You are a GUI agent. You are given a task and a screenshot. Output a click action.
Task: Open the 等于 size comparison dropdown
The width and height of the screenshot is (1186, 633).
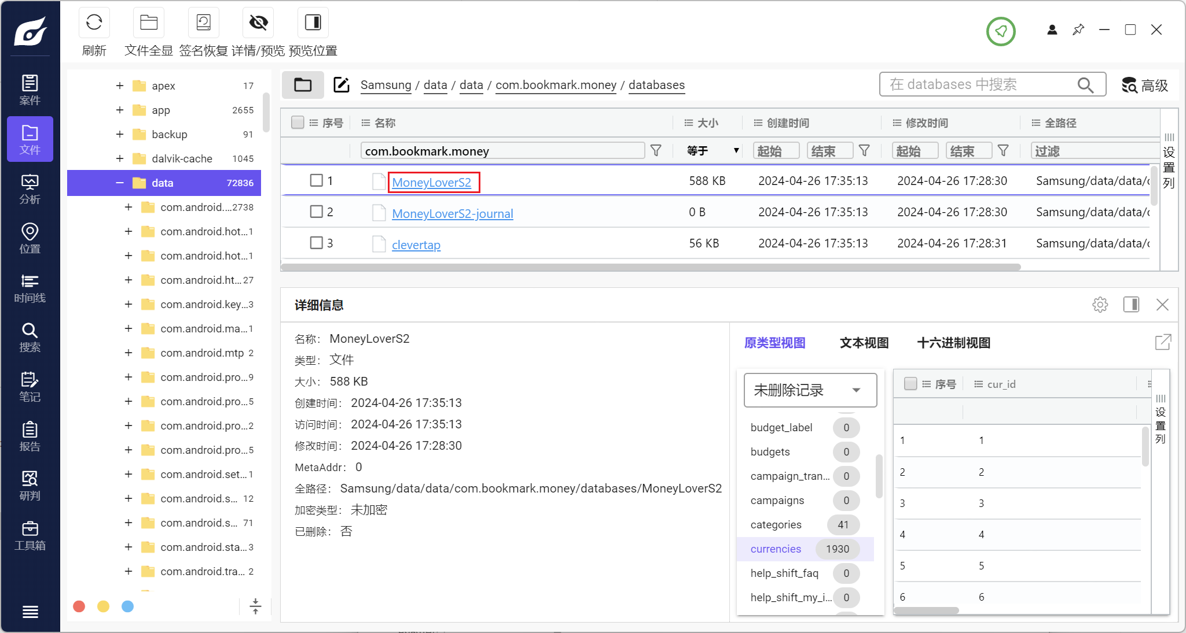point(713,151)
